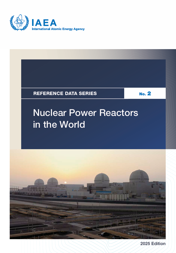Screen dimensions: 176x253
Task: Click the blue-roofed structure in the photo
Action: (x=103, y=192)
